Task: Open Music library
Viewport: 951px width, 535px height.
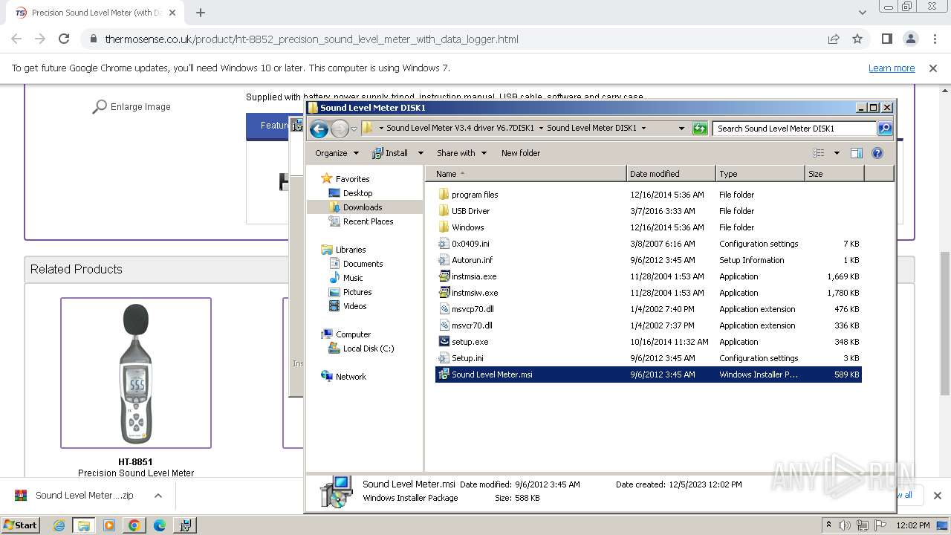Action: click(353, 278)
